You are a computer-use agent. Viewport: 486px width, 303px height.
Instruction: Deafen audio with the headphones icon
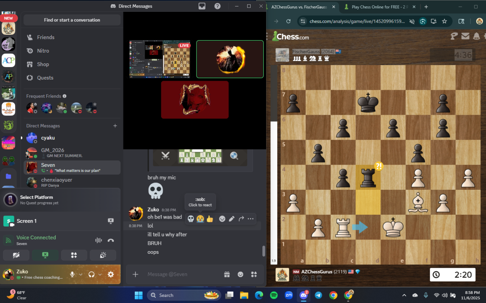91,274
